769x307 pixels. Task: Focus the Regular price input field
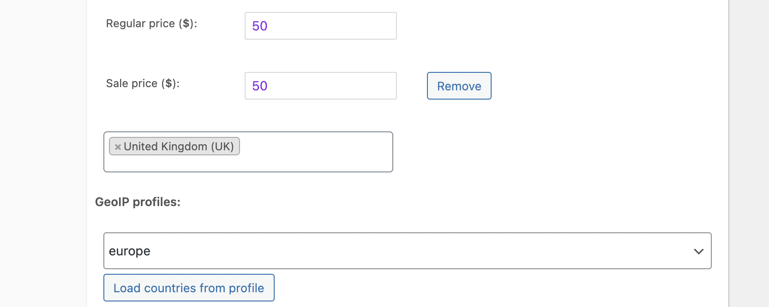320,26
